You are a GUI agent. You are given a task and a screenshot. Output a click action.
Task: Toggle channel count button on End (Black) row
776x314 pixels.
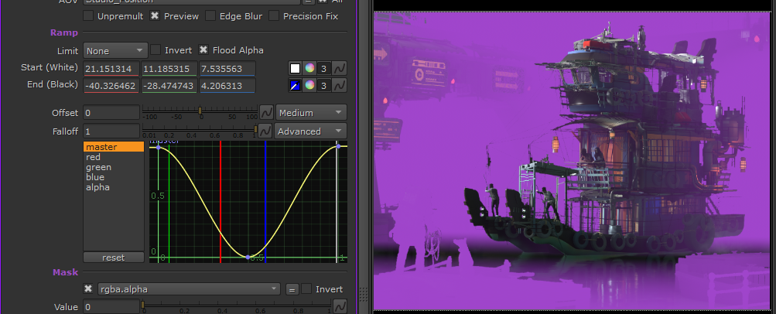(x=323, y=86)
